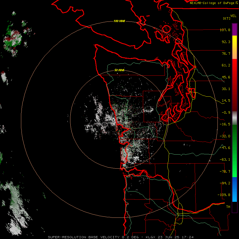Click the -16.5 velocity scale value
The width and height of the screenshot is (239, 239).
coord(225,124)
